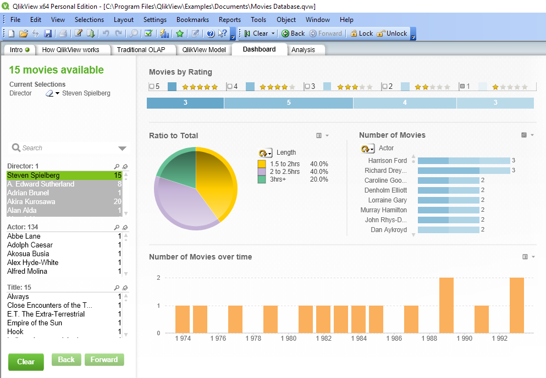Open the Director dropdown in Current Selections
546x378 pixels.
click(57, 93)
